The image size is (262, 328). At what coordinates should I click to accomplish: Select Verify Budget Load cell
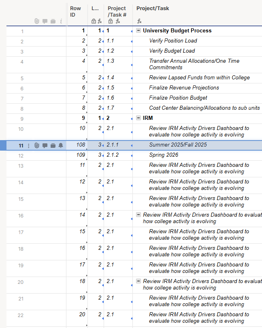(197, 51)
